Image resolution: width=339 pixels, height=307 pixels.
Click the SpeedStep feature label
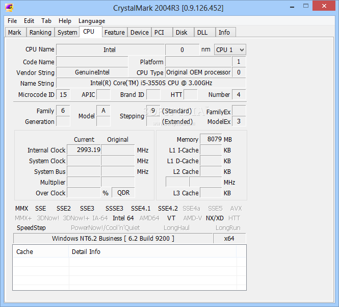(x=31, y=228)
